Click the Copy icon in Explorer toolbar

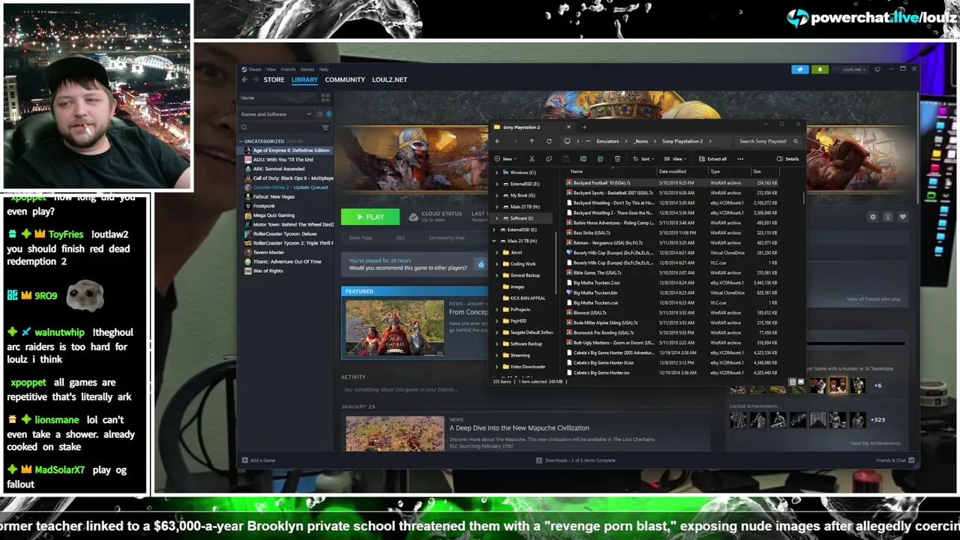tap(548, 159)
